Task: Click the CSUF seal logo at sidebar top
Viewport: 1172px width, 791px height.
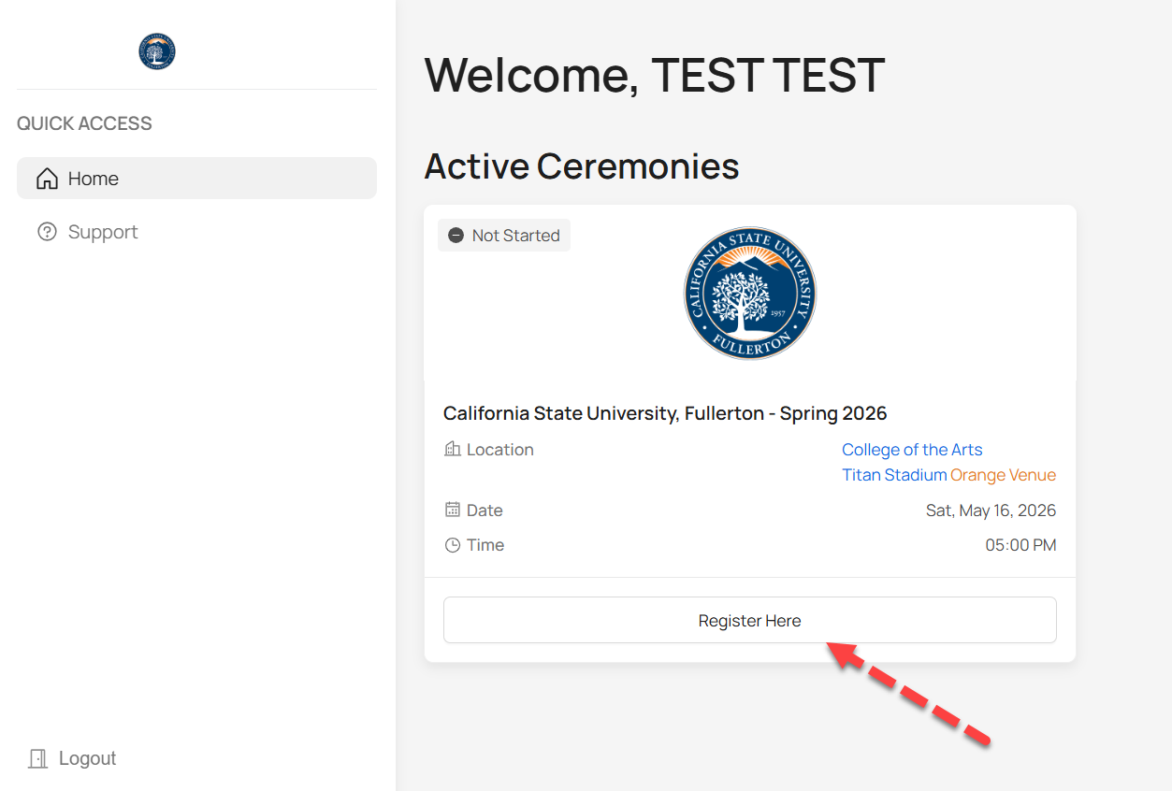Action: 156,51
